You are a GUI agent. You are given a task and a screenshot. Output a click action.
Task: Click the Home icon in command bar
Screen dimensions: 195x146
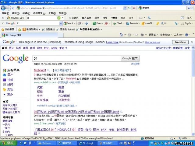tap(121, 35)
